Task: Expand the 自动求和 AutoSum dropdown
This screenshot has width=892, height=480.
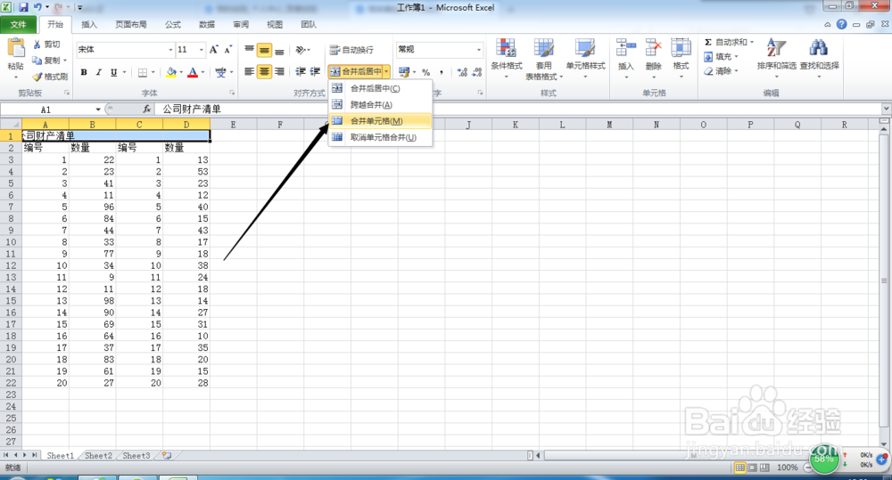Action: click(751, 42)
